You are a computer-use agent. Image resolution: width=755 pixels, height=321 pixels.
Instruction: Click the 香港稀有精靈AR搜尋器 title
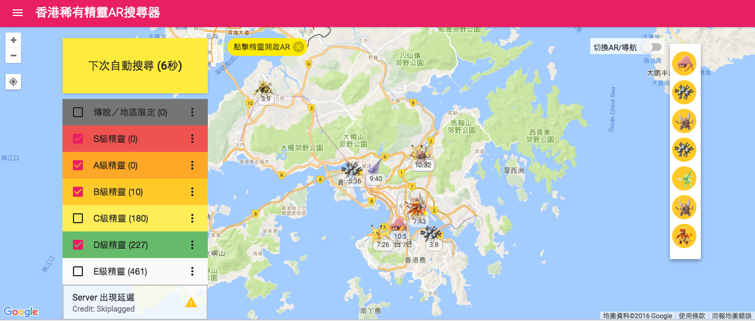(98, 13)
